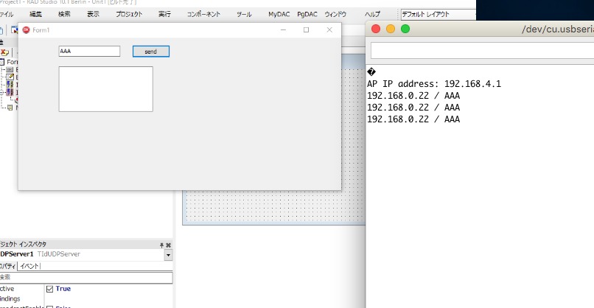Click the yellow minimize button on serial monitor

point(390,29)
